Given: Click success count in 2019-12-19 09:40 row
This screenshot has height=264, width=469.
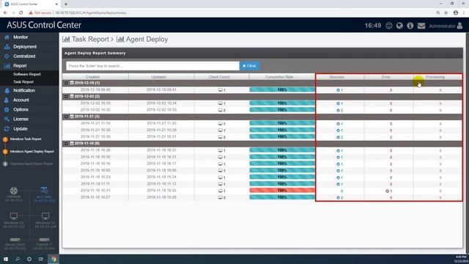Looking at the screenshot, I should 339,90.
